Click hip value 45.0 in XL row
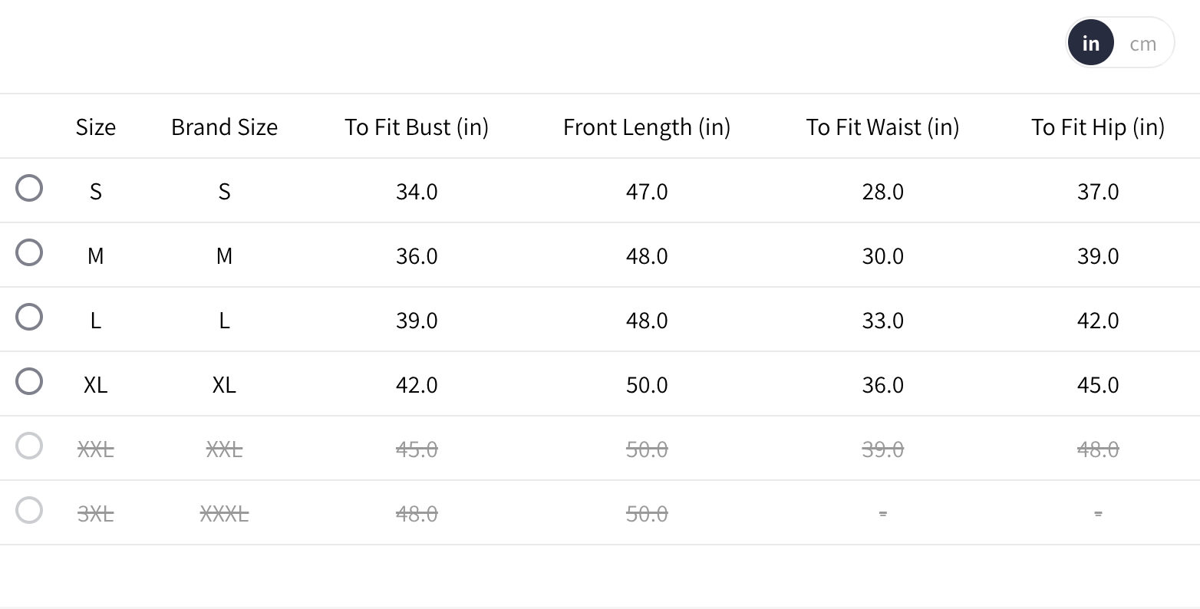Viewport: 1200px width, 609px height. [1098, 384]
